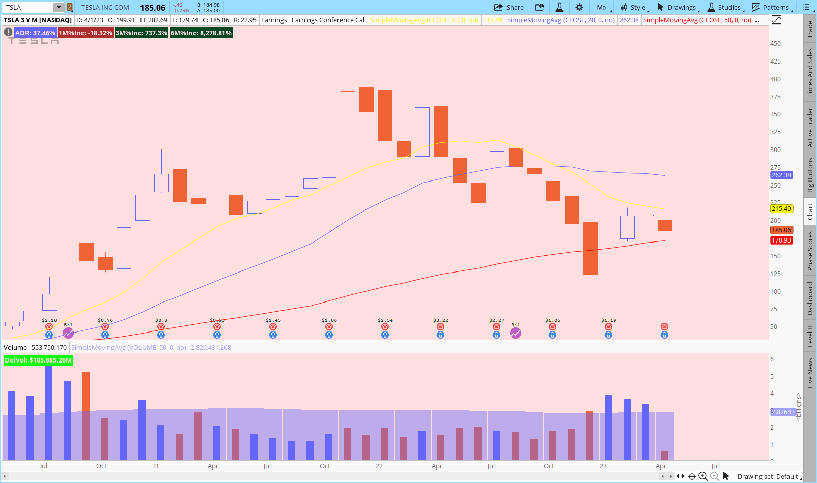The height and width of the screenshot is (483, 817).
Task: Click the conference call phone icon under $2.27
Action: (x=496, y=326)
